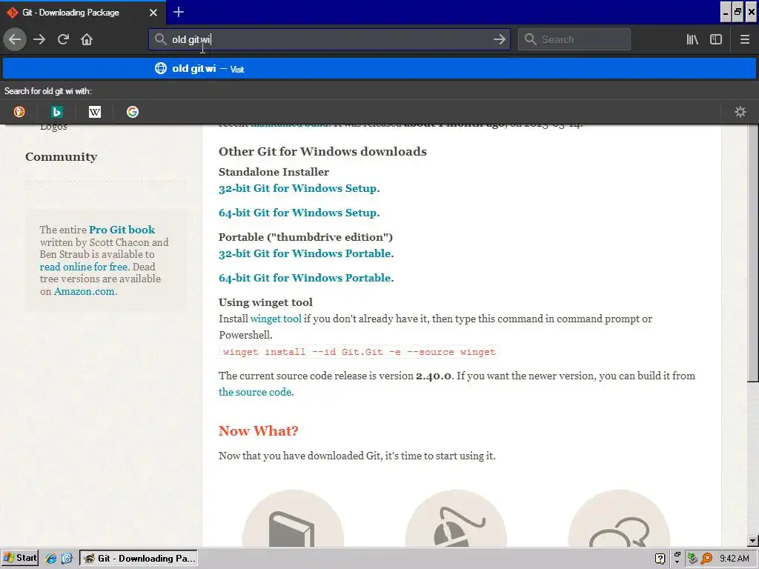Switch to the Git - Downloading Package tab

pyautogui.click(x=82, y=13)
